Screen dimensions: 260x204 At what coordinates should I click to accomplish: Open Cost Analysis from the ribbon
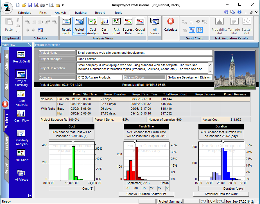[93, 26]
